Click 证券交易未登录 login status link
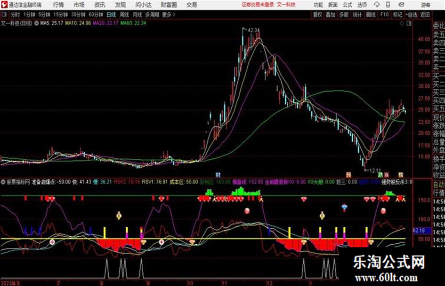 tap(258, 5)
